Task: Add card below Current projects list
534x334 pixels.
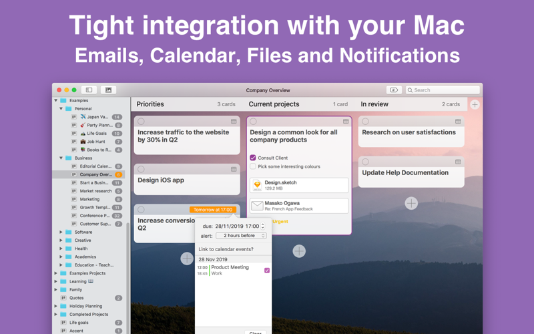Action: (x=299, y=251)
